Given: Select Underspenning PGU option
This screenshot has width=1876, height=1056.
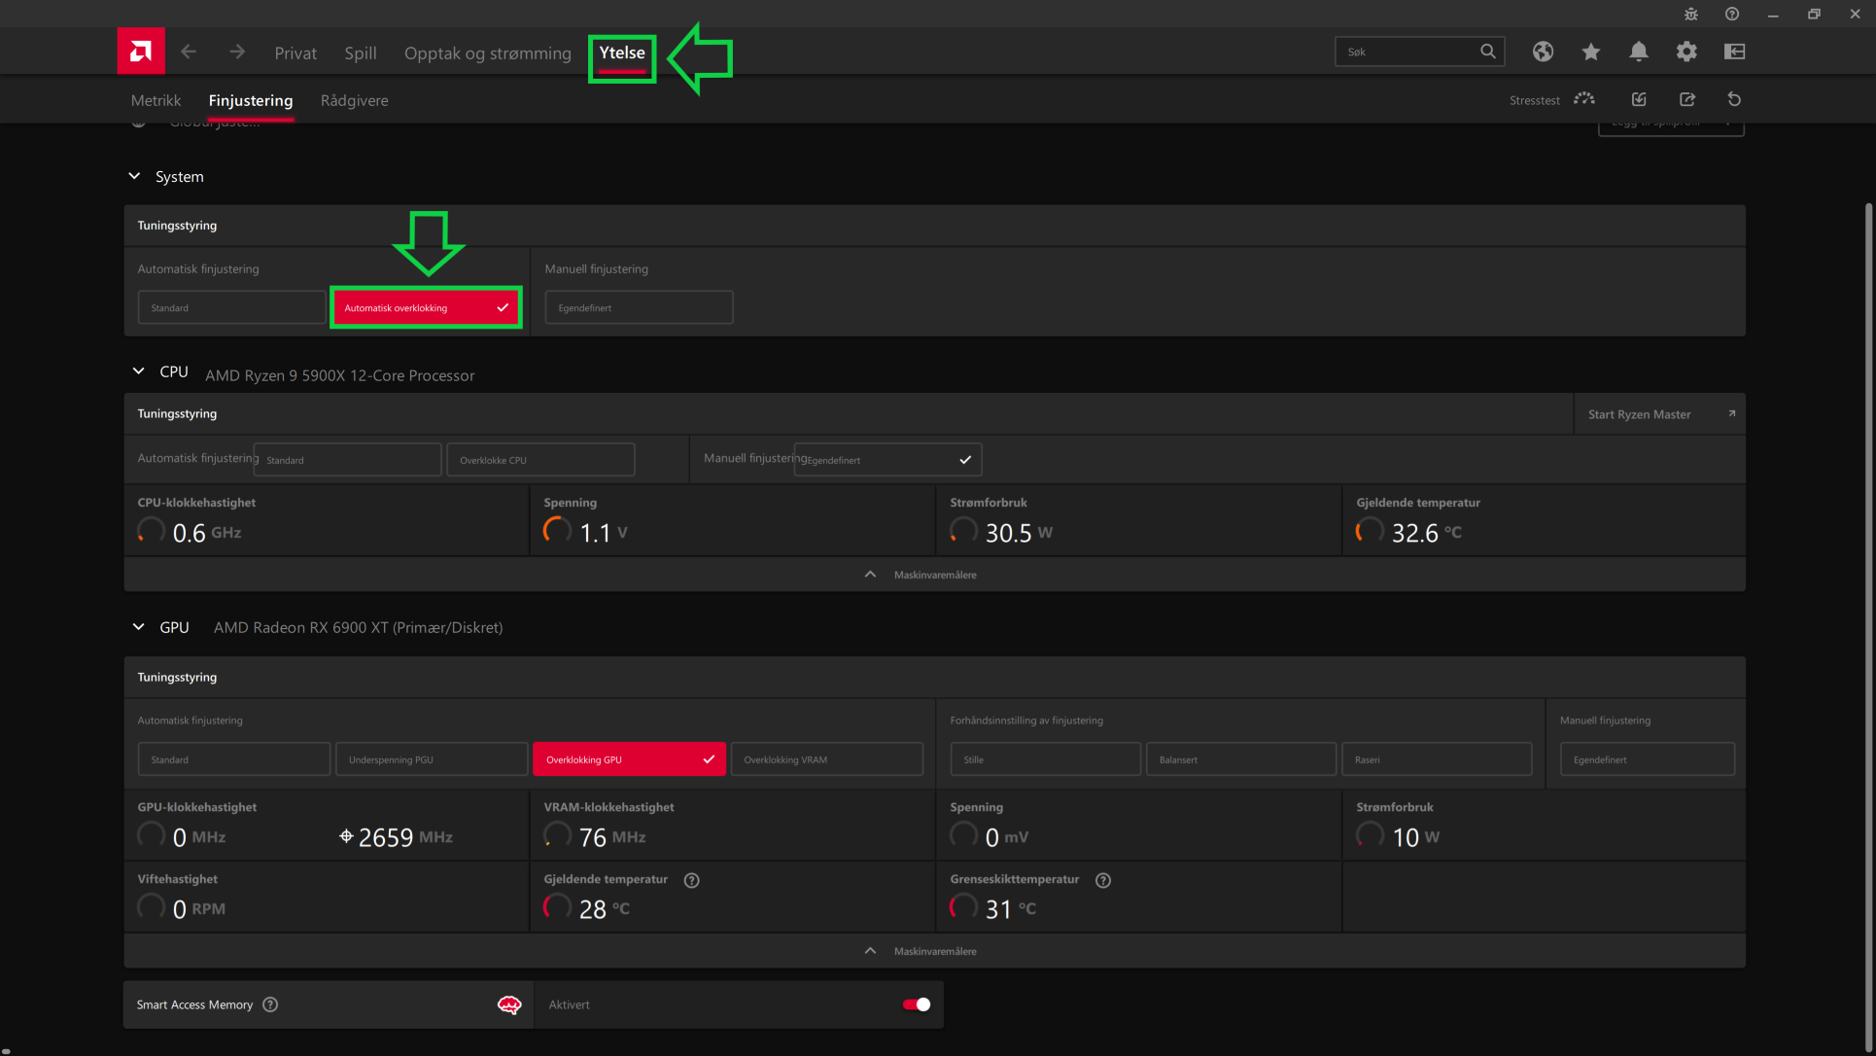Looking at the screenshot, I should (432, 759).
